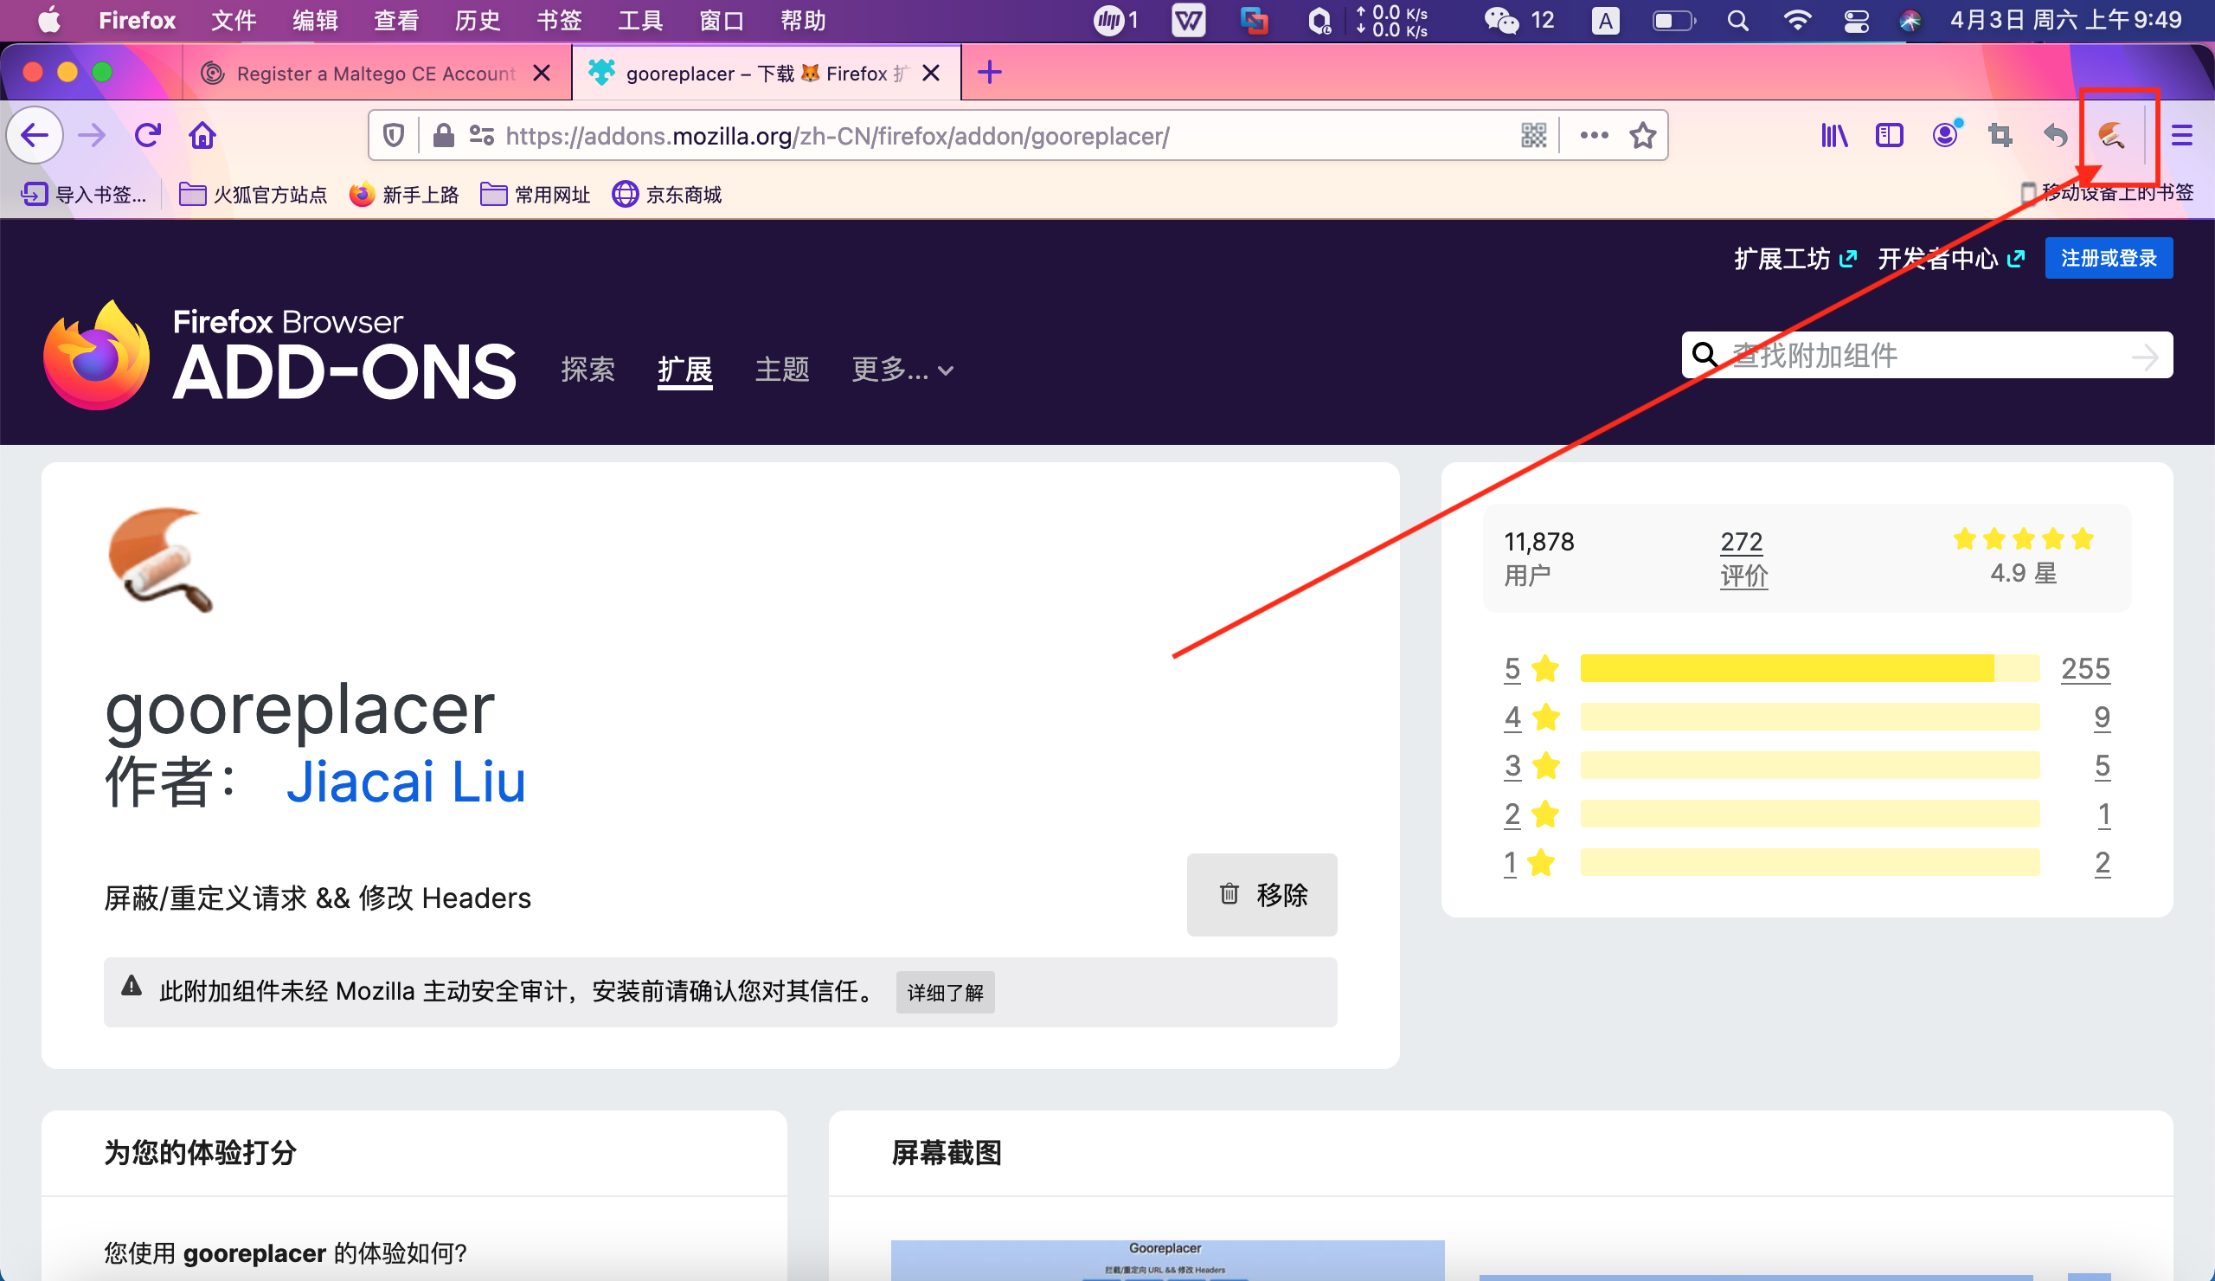Toggle the page actions ellipsis menu
Image resolution: width=2215 pixels, height=1281 pixels.
1593,134
